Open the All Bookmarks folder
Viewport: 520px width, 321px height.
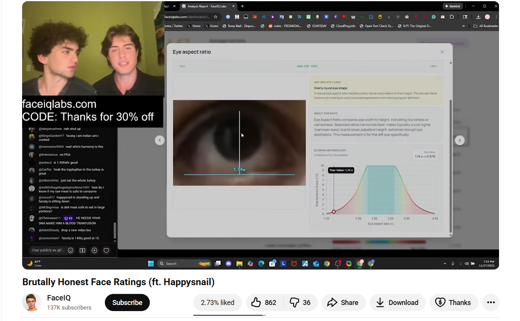(486, 26)
